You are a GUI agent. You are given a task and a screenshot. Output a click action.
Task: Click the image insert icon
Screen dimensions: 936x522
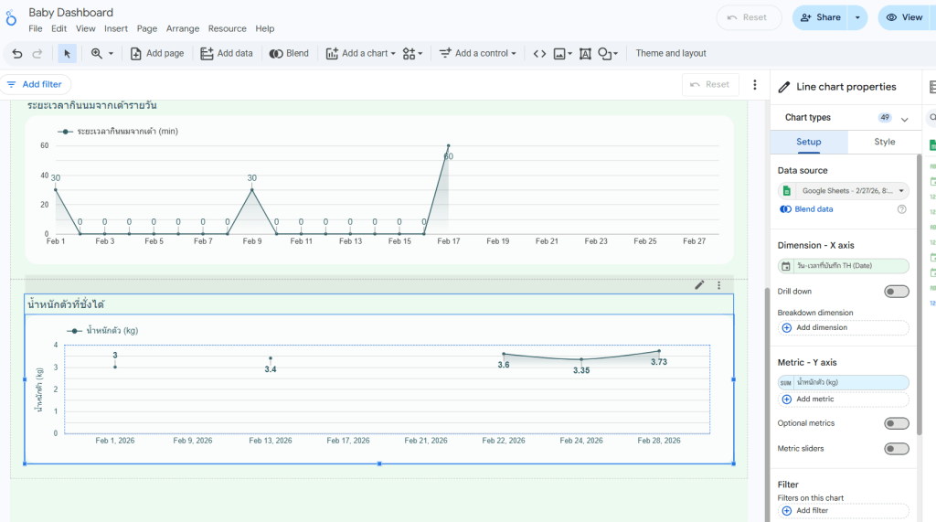click(x=561, y=54)
